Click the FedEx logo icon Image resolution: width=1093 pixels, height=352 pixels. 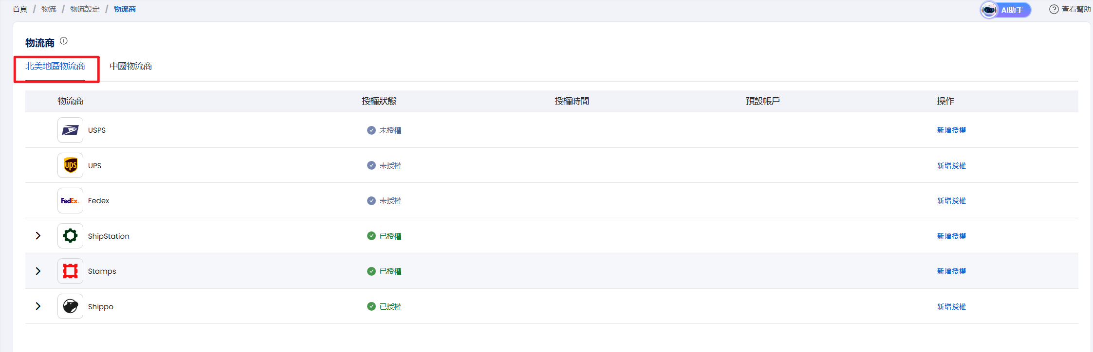(x=70, y=200)
